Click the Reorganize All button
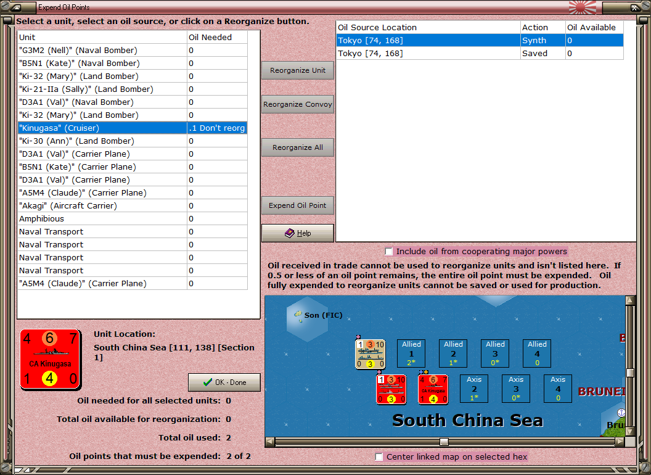 pyautogui.click(x=298, y=147)
